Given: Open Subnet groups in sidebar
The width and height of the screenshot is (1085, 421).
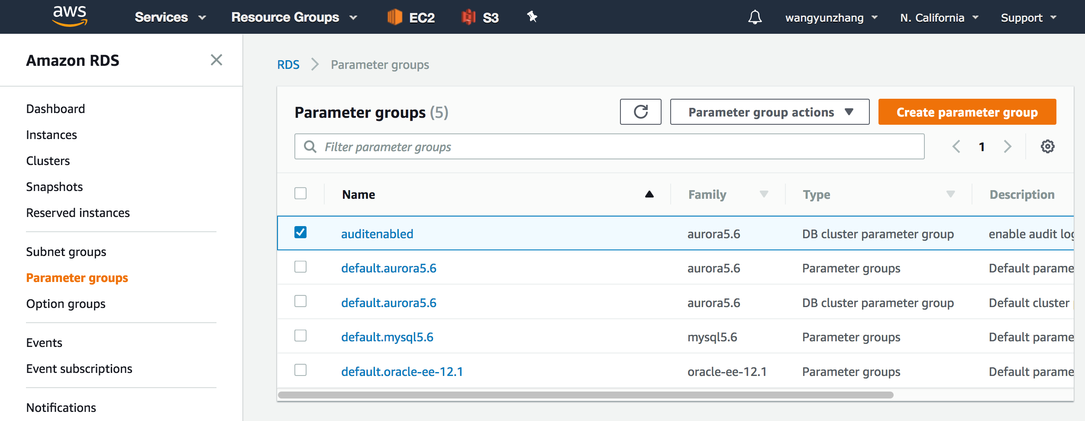Looking at the screenshot, I should [x=66, y=252].
